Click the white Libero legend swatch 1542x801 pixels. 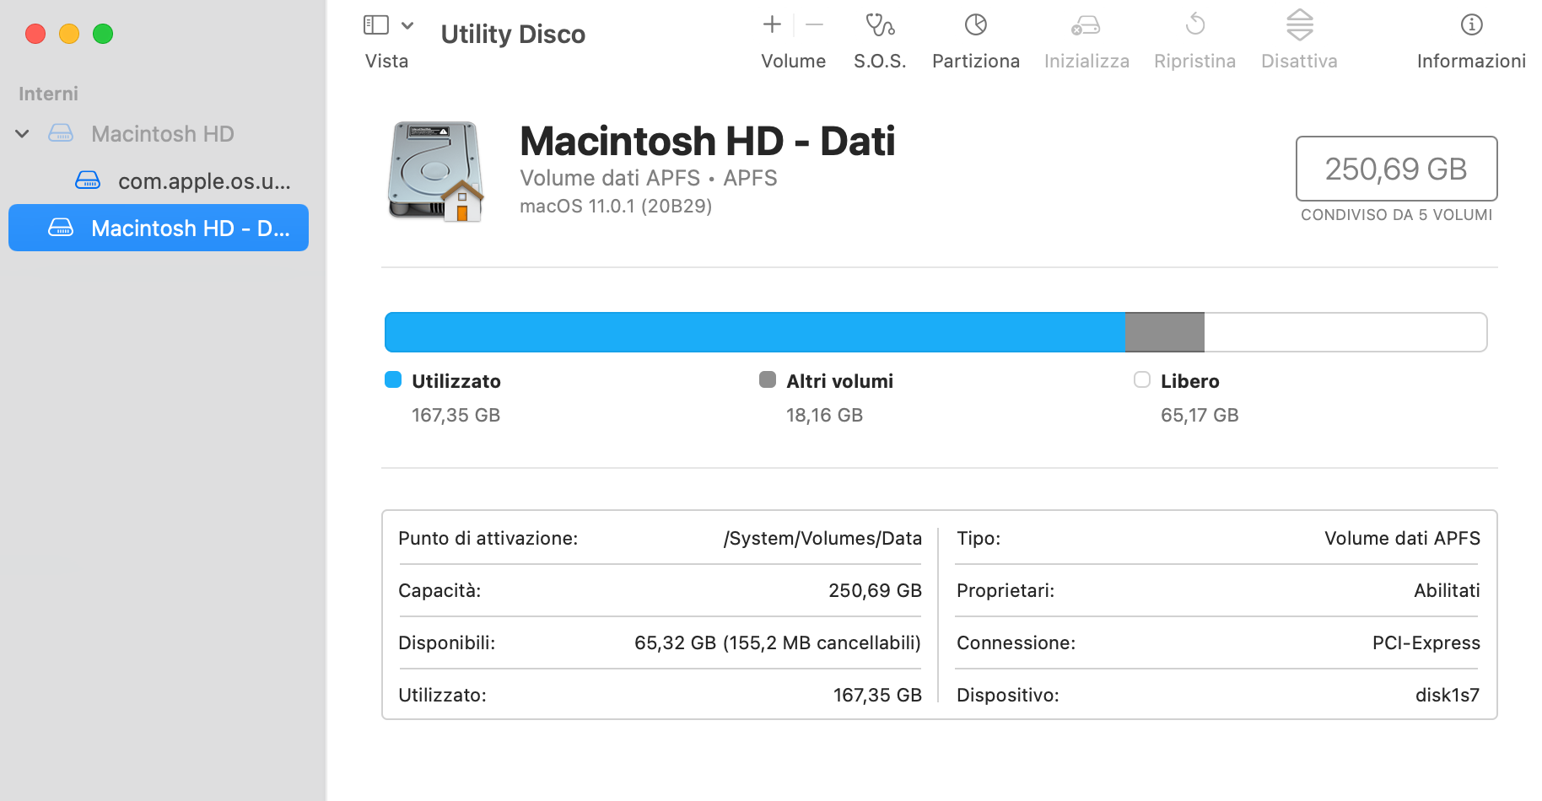[x=1142, y=379]
